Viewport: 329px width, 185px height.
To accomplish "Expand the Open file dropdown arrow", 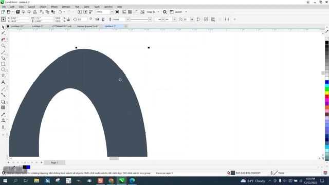I will [12, 12].
